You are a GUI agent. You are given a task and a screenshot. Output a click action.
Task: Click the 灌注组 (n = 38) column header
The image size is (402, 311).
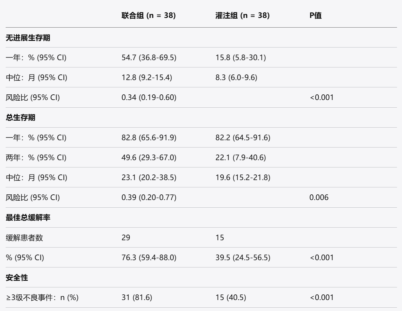coord(242,16)
